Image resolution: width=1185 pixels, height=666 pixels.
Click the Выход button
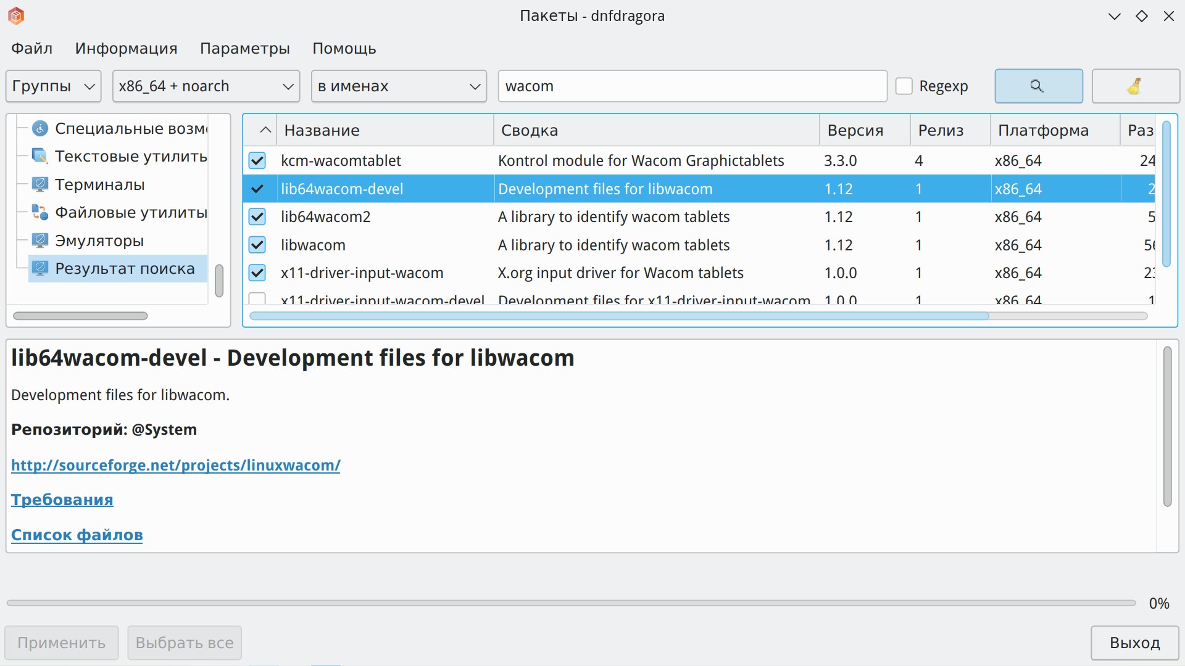(1134, 643)
